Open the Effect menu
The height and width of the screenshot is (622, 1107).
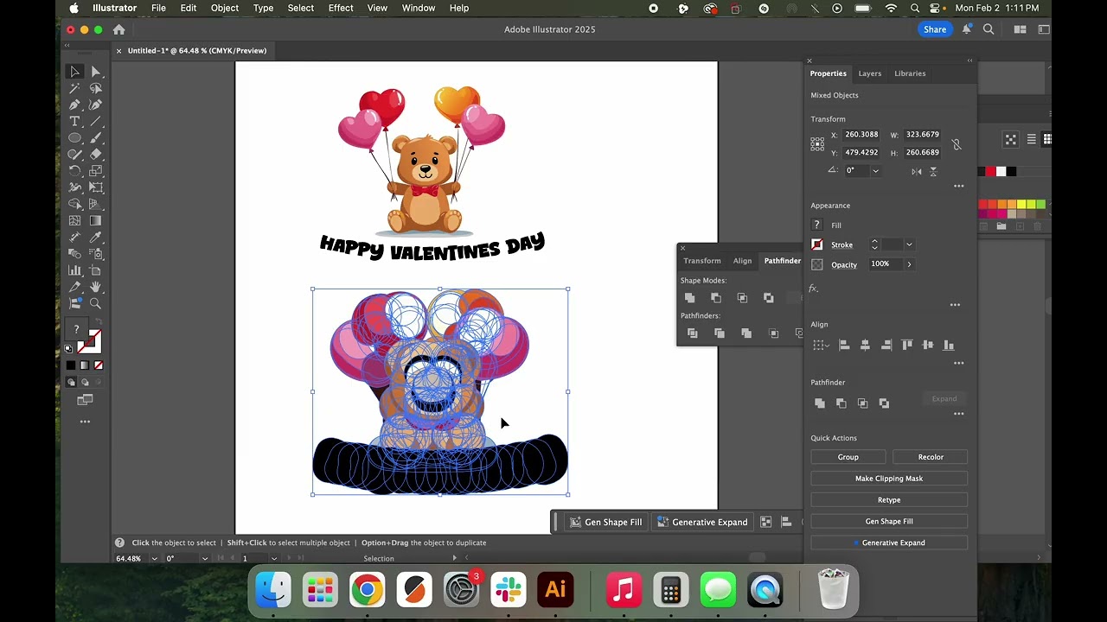[x=341, y=8]
